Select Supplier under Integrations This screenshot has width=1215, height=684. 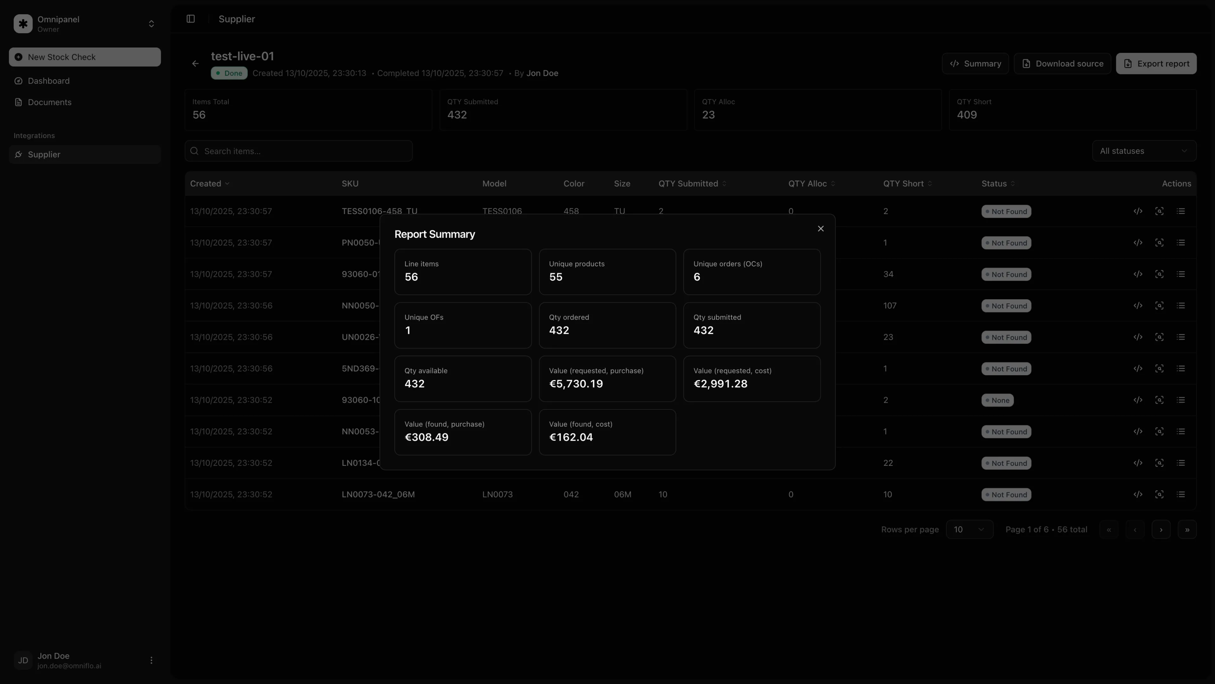[x=43, y=154]
